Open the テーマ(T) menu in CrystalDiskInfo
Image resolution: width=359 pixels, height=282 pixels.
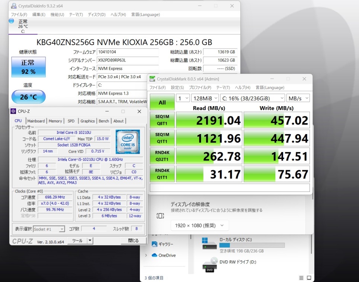(76, 15)
